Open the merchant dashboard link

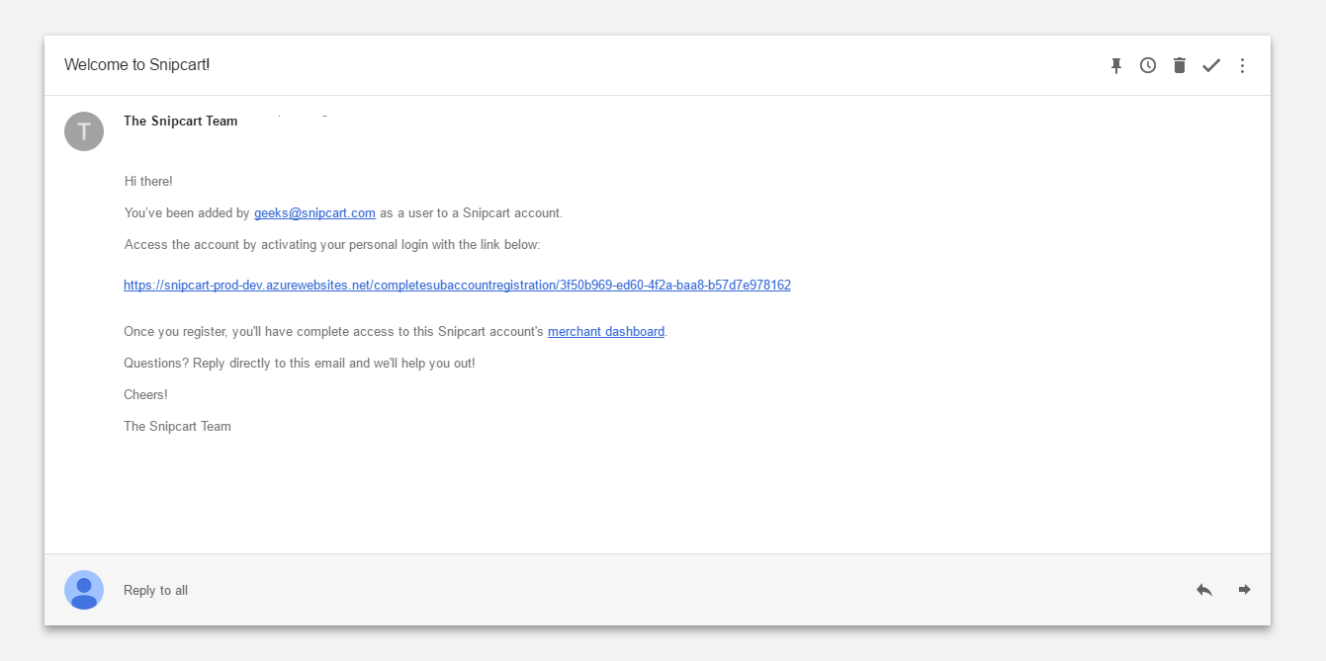tap(606, 332)
